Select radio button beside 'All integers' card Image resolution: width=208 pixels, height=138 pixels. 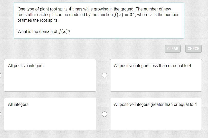tap(0, 114)
